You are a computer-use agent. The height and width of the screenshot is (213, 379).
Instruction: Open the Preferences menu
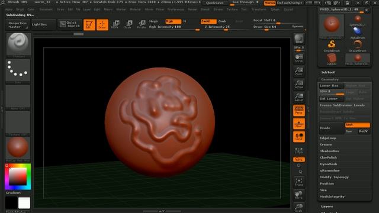(176, 9)
